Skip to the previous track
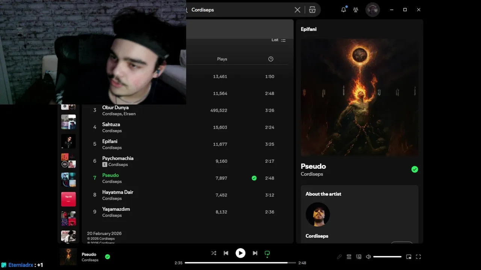481x270 pixels. tap(226, 253)
